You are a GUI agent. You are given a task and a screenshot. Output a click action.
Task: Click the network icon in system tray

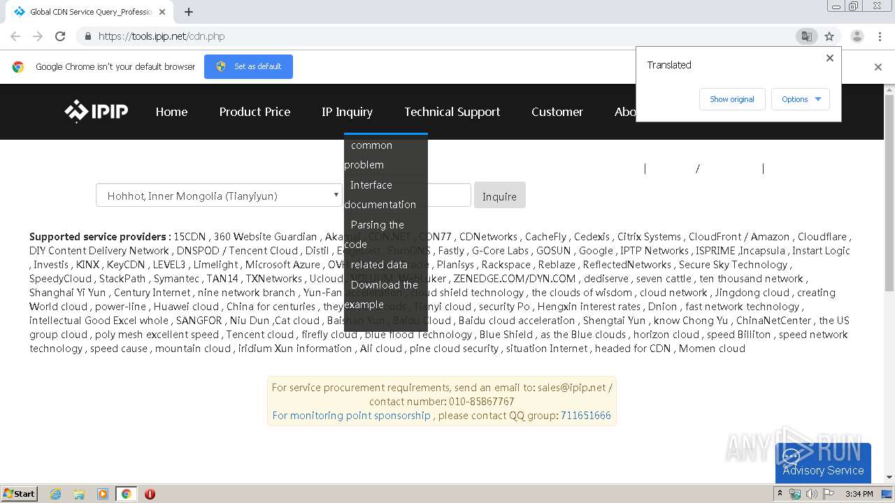pyautogui.click(x=795, y=494)
